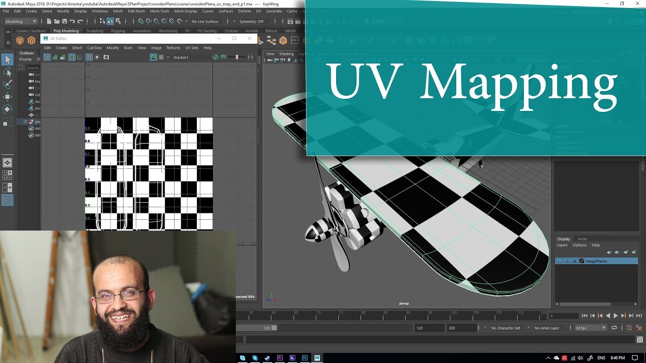Click the 200 animation end field
Image resolution: width=646 pixels, height=363 pixels.
(x=461, y=328)
